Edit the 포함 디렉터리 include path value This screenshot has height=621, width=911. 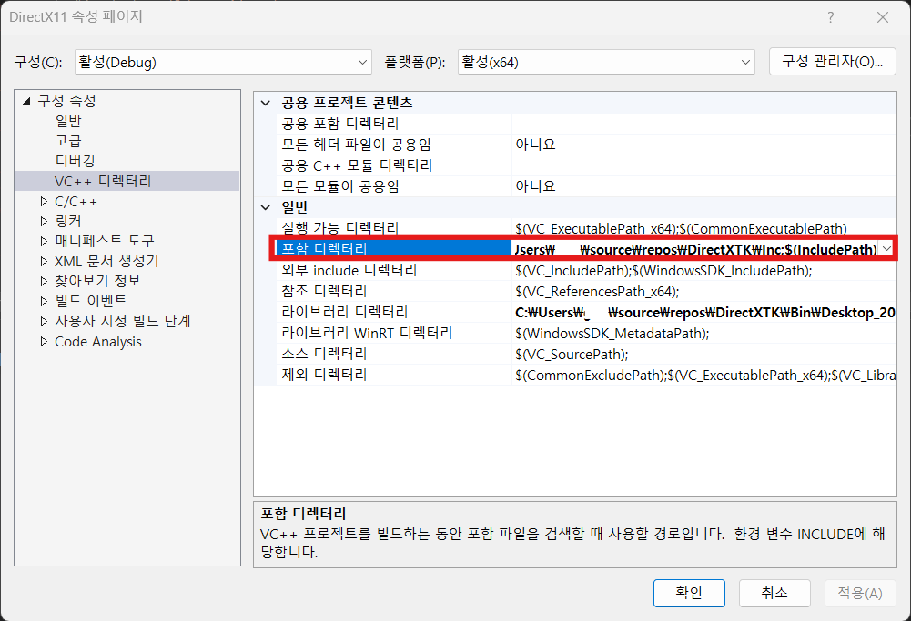click(695, 249)
